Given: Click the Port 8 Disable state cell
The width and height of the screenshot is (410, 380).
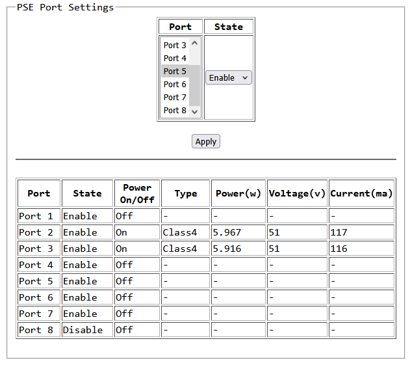Looking at the screenshot, I should click(x=87, y=330).
